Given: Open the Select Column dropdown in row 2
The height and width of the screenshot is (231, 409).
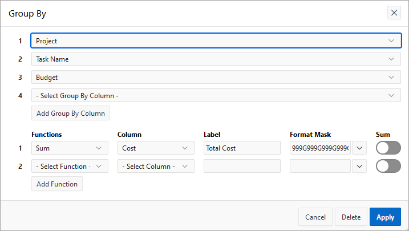Looking at the screenshot, I should (155, 166).
